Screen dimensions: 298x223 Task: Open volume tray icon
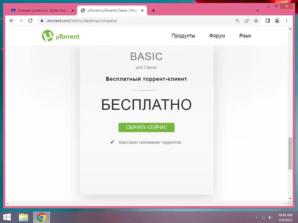271,217
